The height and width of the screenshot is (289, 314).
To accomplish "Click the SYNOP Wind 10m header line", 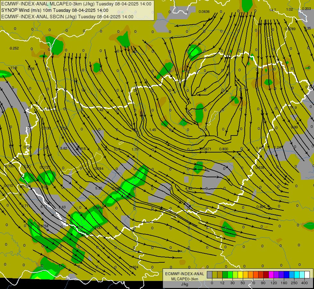I will click(x=55, y=10).
